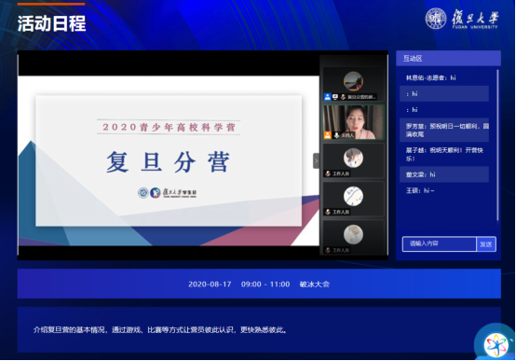Click the chat message wishing 开营快乐
The image size is (516, 361).
click(x=444, y=154)
